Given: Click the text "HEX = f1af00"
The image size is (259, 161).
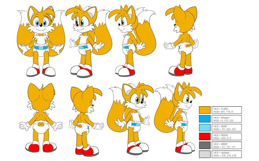Looking at the screenshot, I should (220, 109).
